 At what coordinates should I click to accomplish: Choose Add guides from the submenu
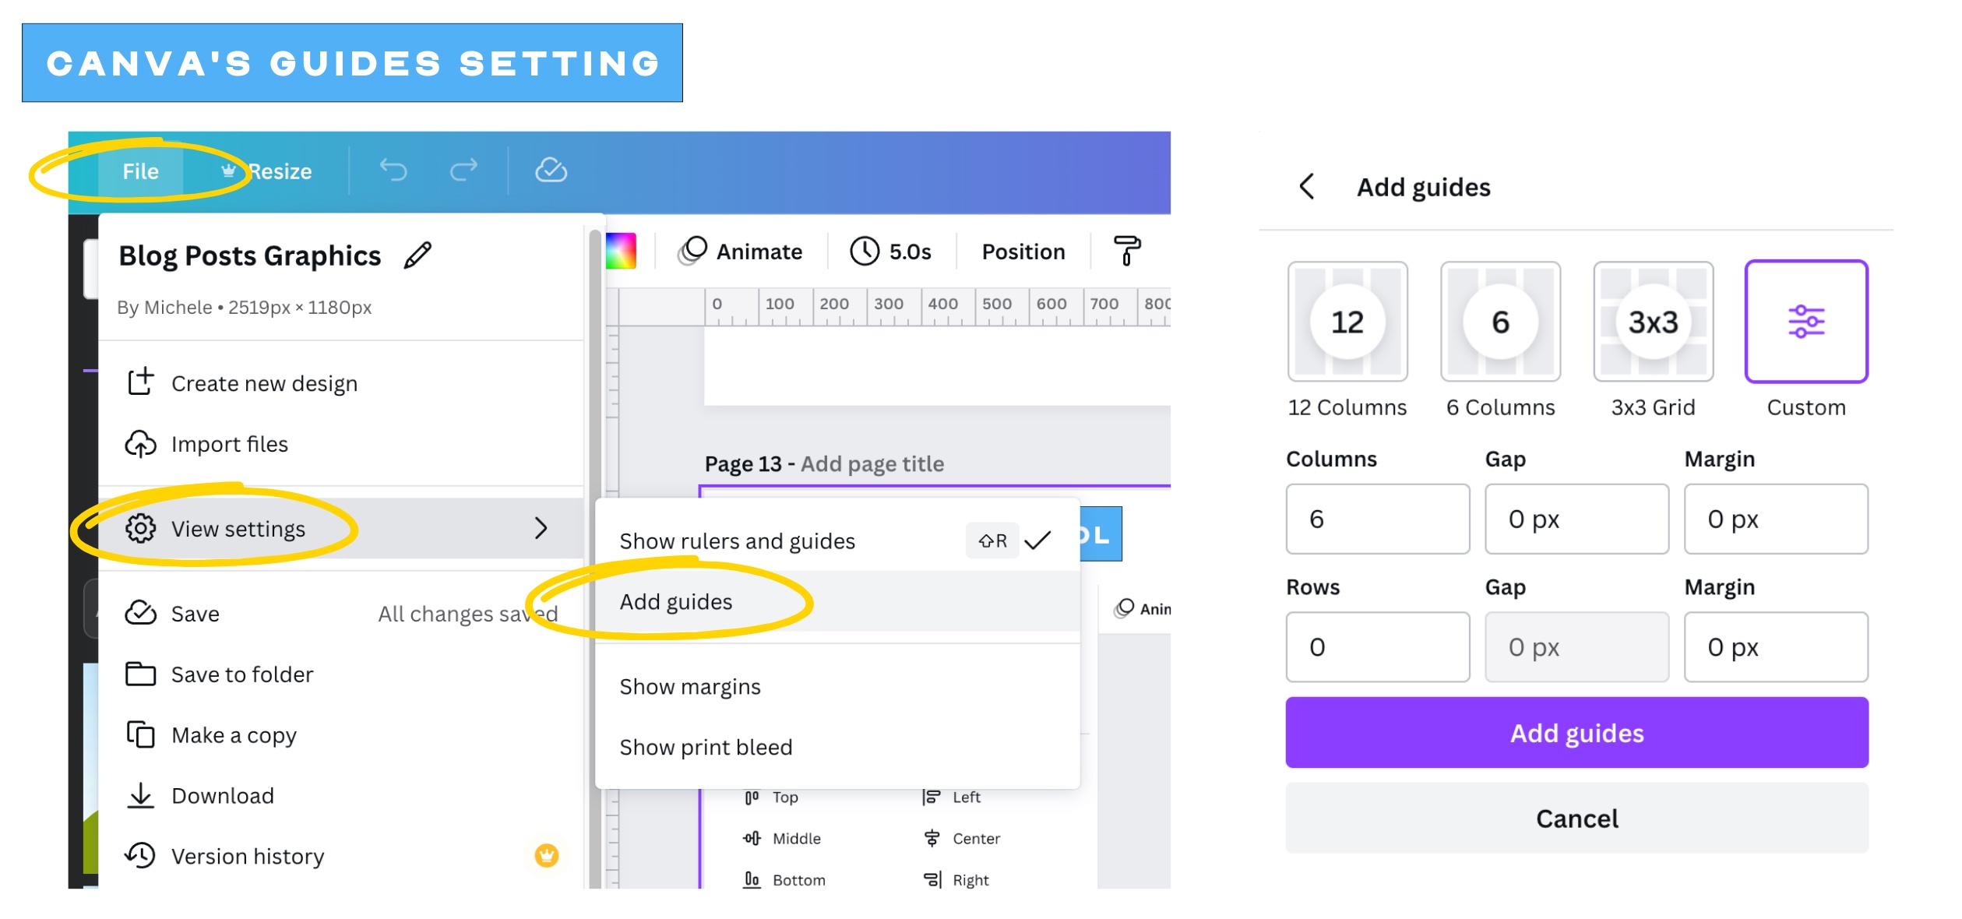(x=675, y=601)
